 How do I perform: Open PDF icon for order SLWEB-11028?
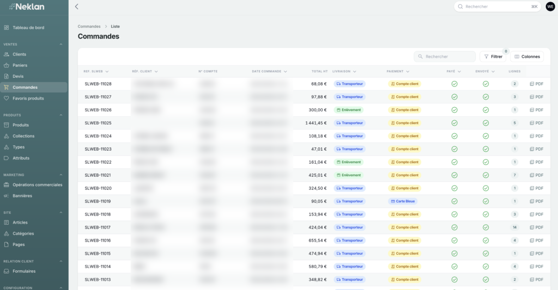coord(532,84)
